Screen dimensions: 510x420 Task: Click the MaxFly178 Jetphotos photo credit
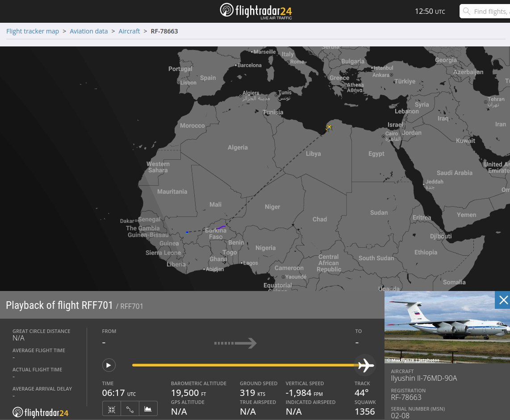point(413,360)
